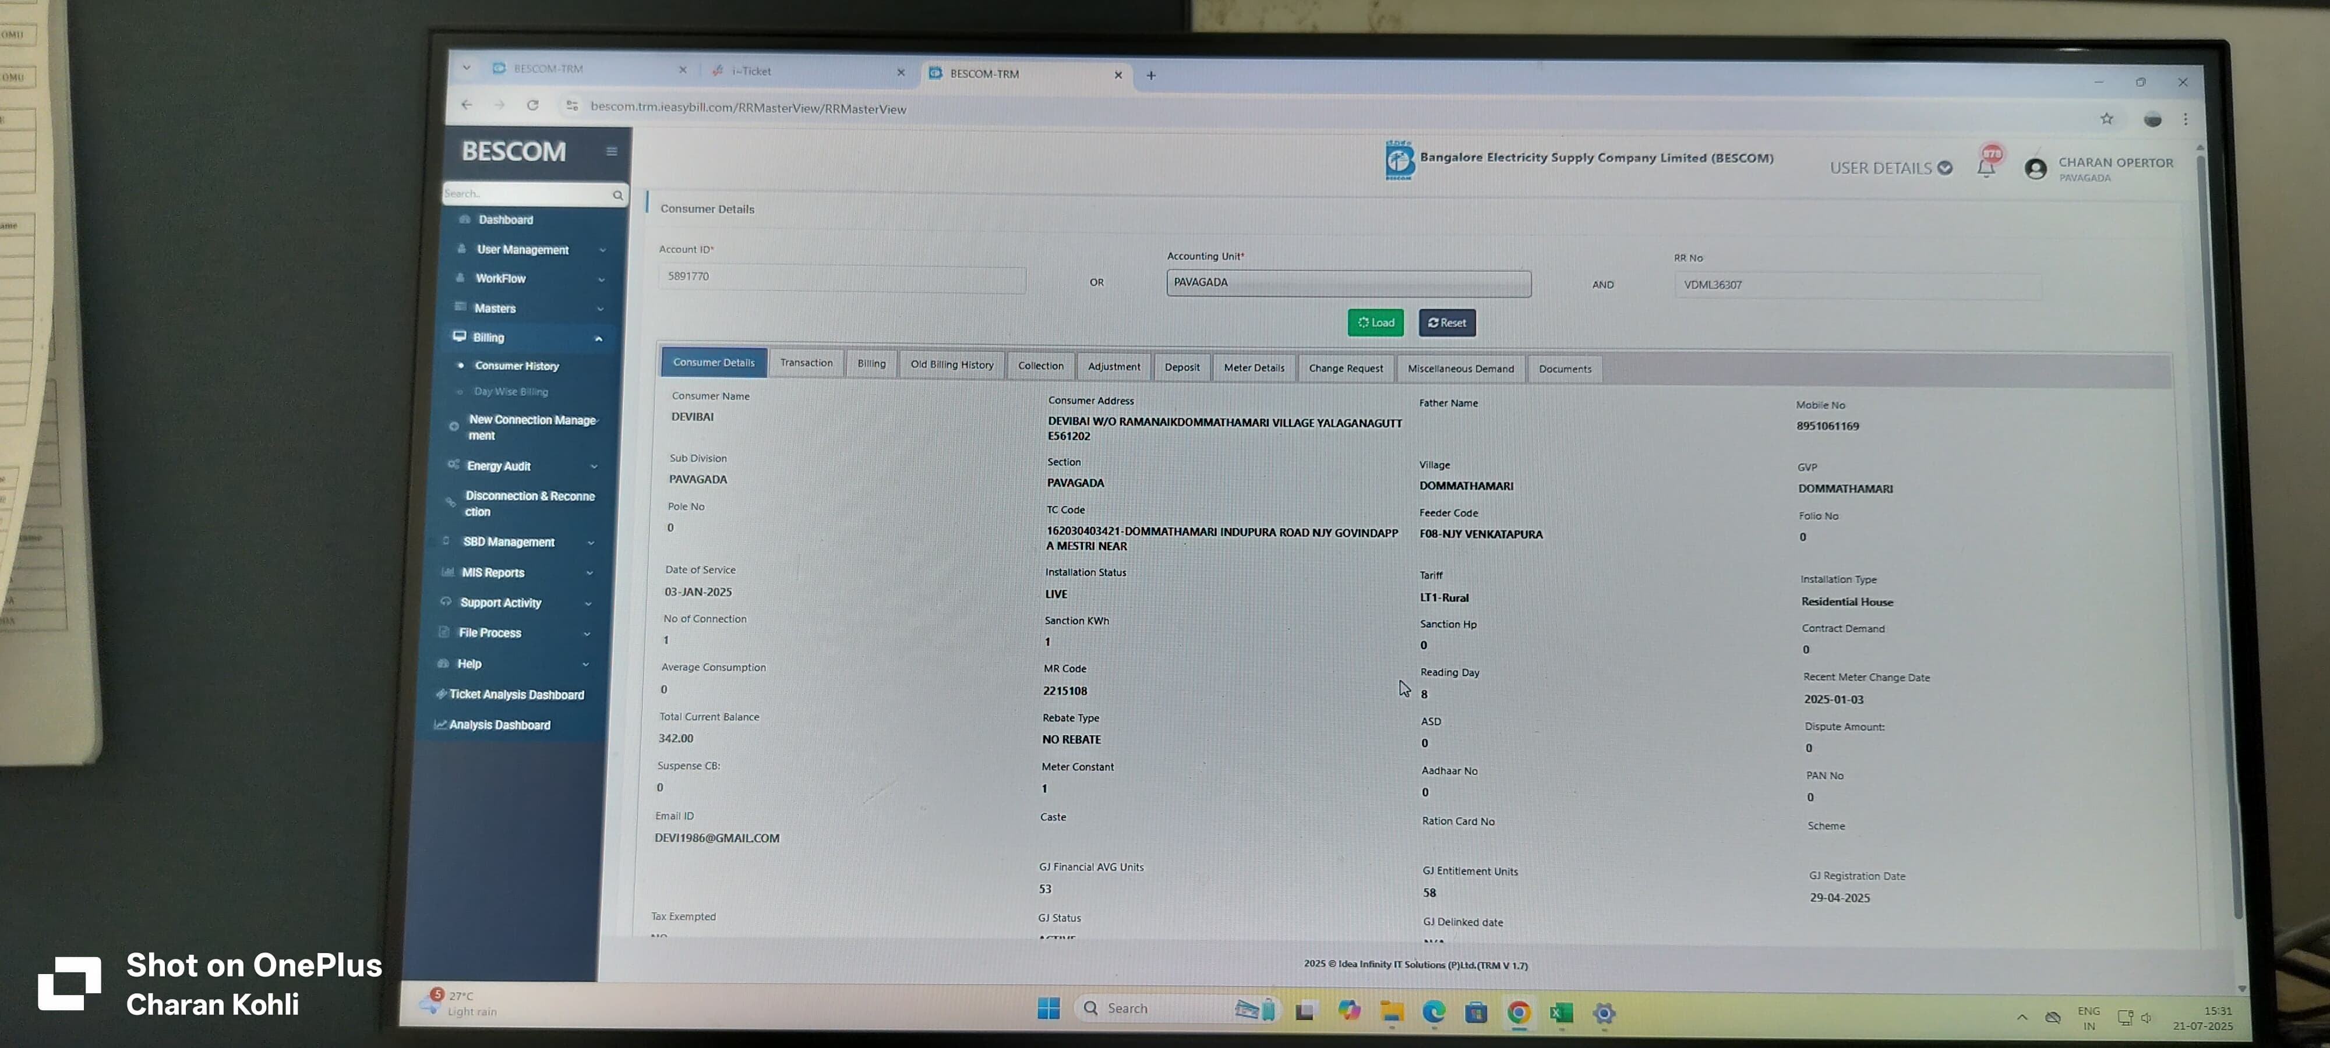
Task: Open the Miscellaneous Demand tab
Action: (1460, 369)
